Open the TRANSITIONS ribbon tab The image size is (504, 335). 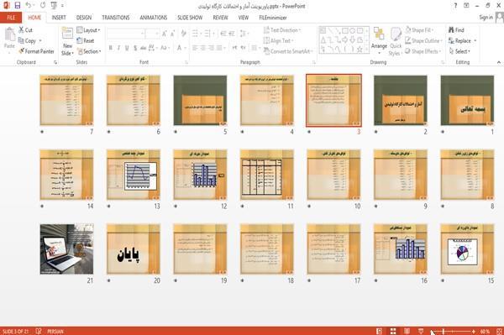pyautogui.click(x=116, y=18)
